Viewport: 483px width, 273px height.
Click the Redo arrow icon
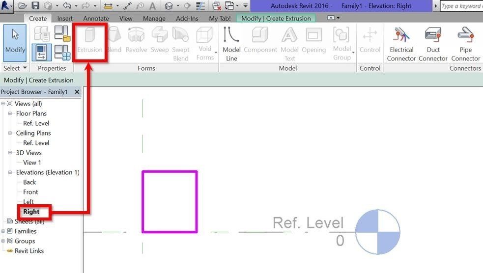tap(85, 6)
